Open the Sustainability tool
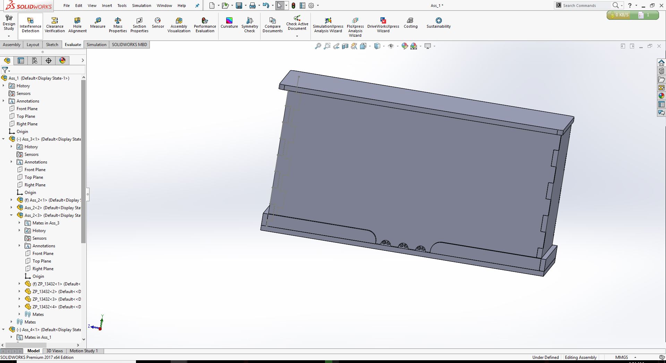 click(438, 23)
